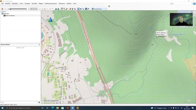Click the cut scissors icon

(x=40, y=9)
